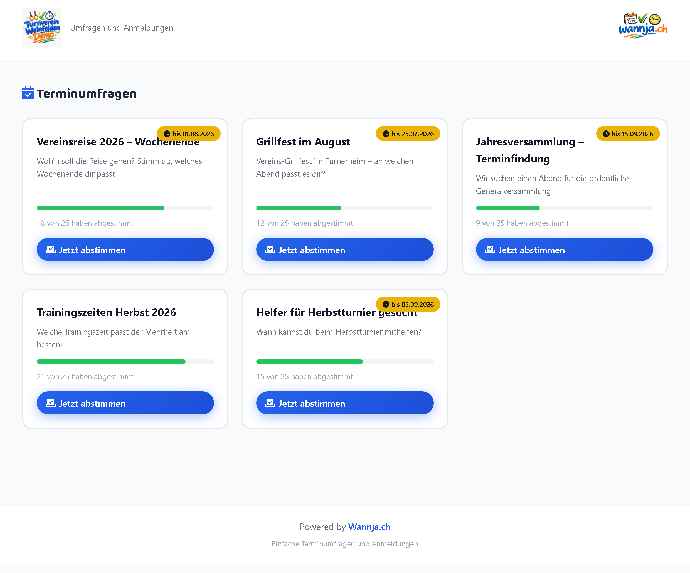690x573 pixels.
Task: Click the 'Welche Trainingszeit passt' description
Action: (113, 338)
